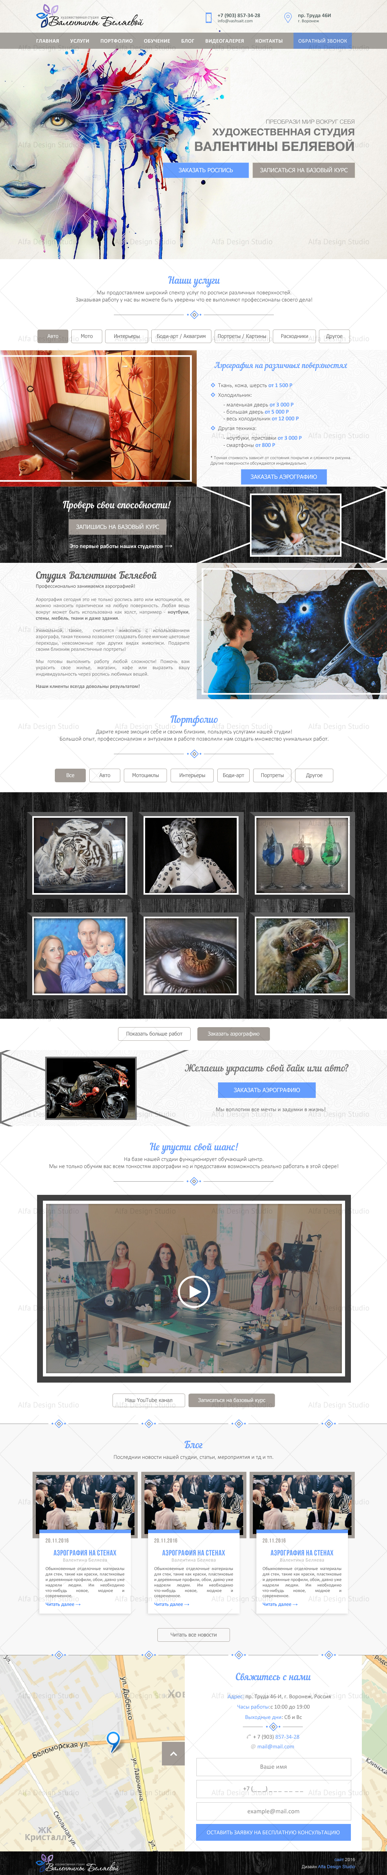
Task: Focus the Ваше имя input field
Action: (x=274, y=1766)
